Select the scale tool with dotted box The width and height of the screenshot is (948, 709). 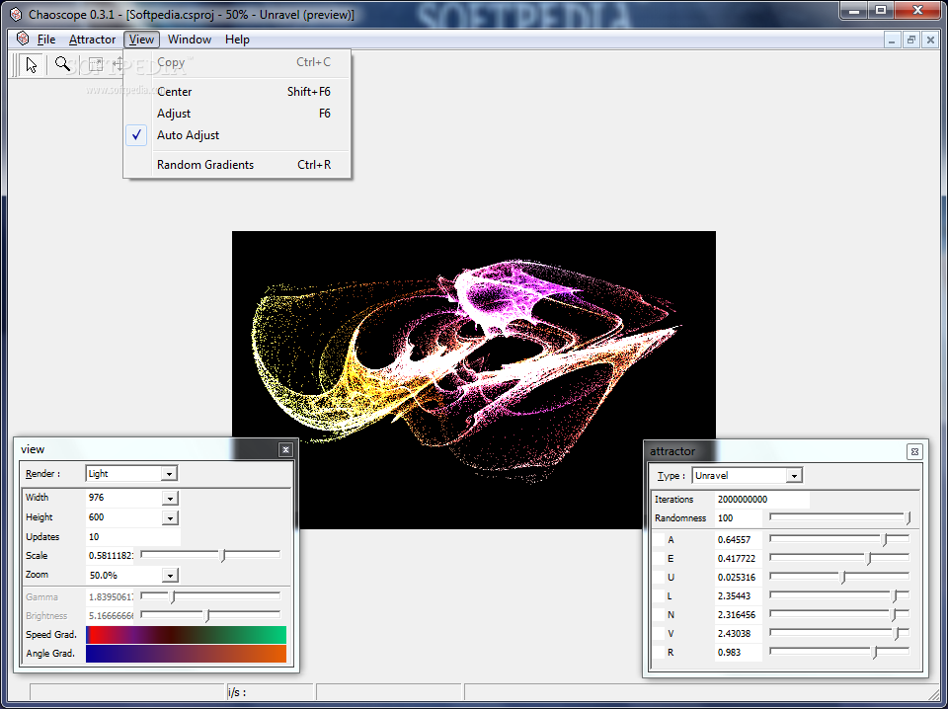click(96, 64)
